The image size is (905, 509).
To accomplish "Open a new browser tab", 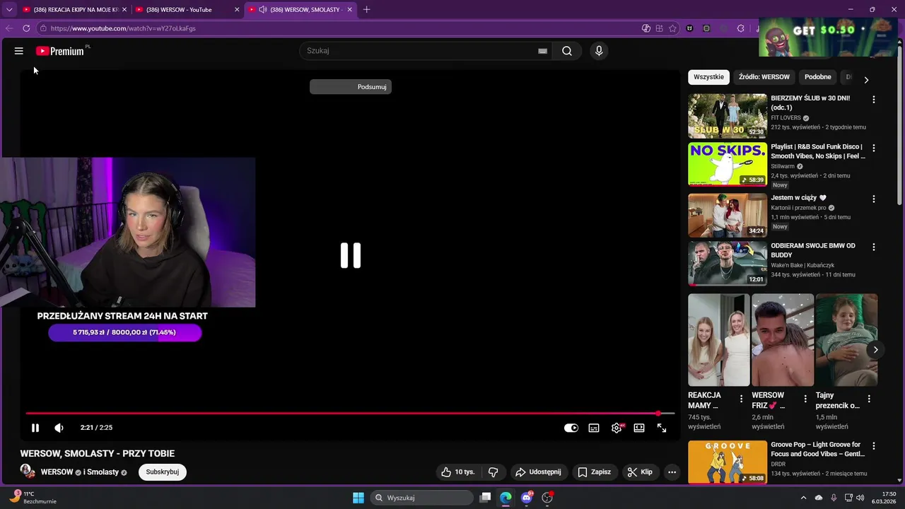I will [366, 10].
